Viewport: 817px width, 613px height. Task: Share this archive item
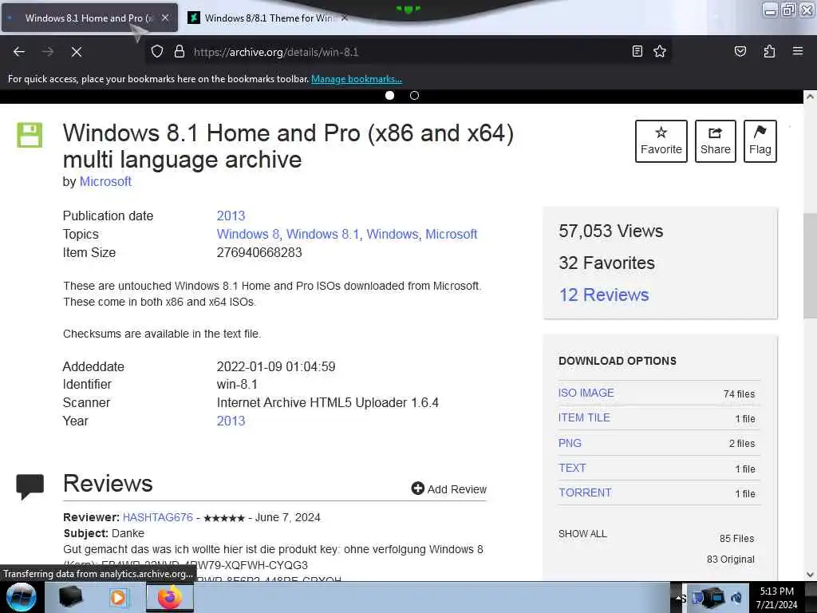[715, 141]
